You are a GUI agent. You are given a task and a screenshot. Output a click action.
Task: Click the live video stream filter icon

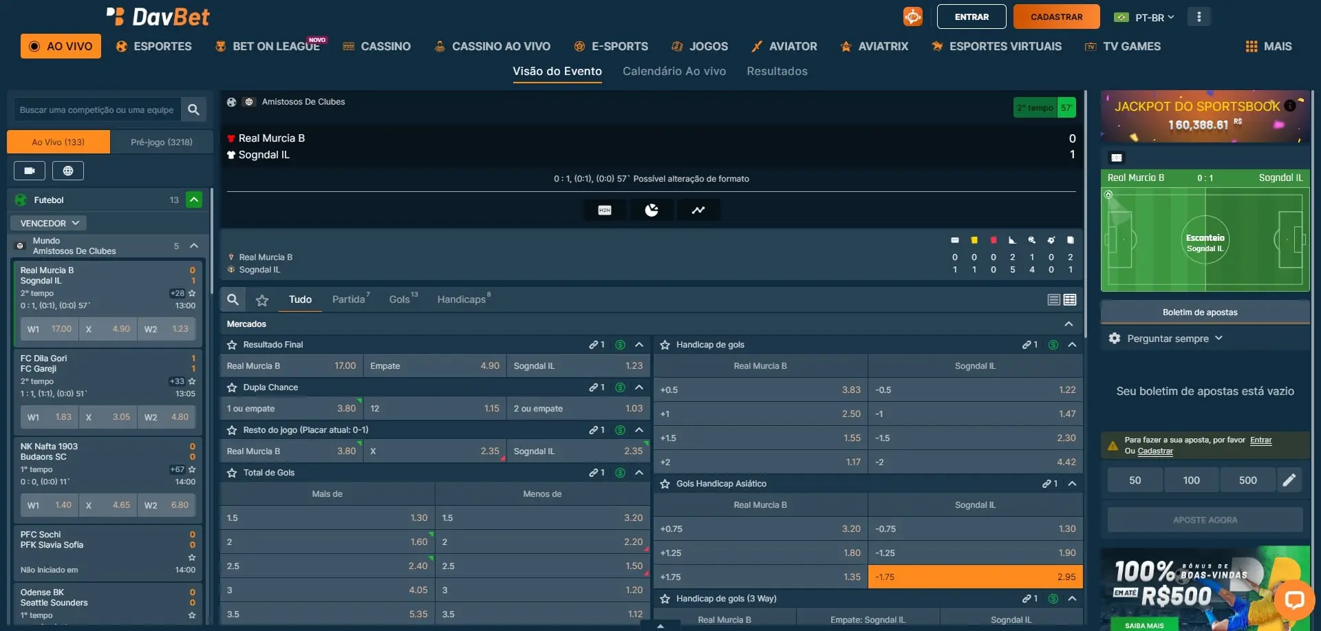pos(30,171)
